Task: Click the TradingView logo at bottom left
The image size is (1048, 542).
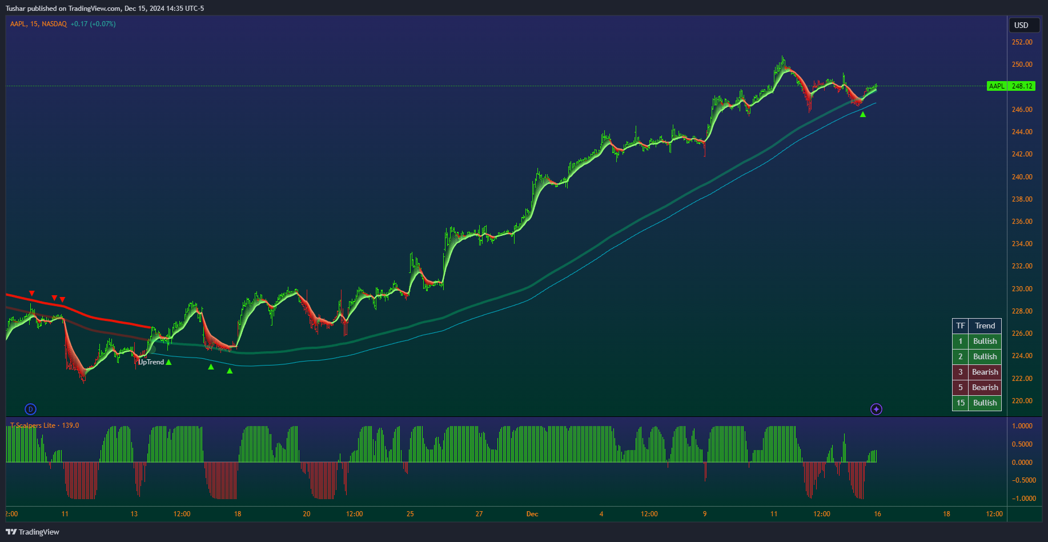Action: (33, 532)
